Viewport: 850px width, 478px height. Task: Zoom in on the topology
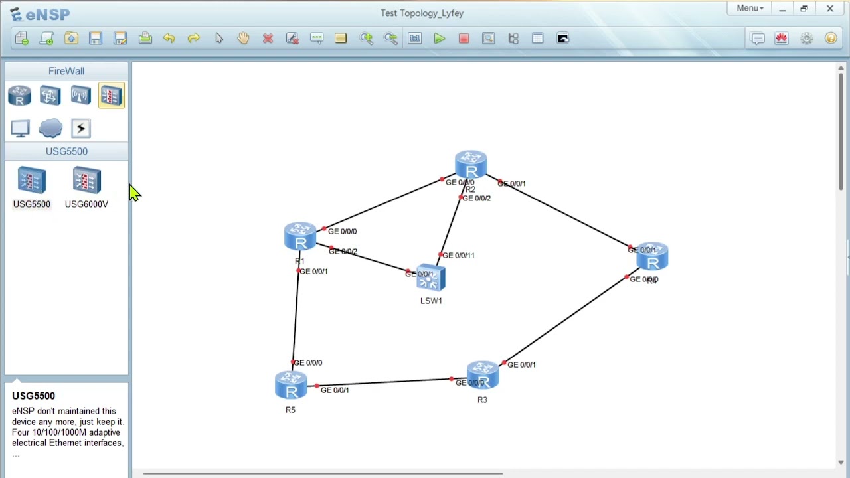tap(366, 39)
